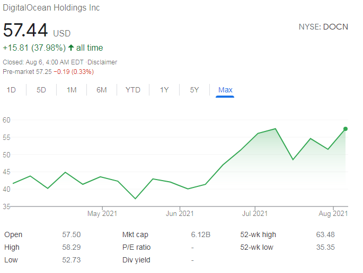This screenshot has height=273, width=363.
Task: Click the Div yield label
Action: tap(136, 260)
